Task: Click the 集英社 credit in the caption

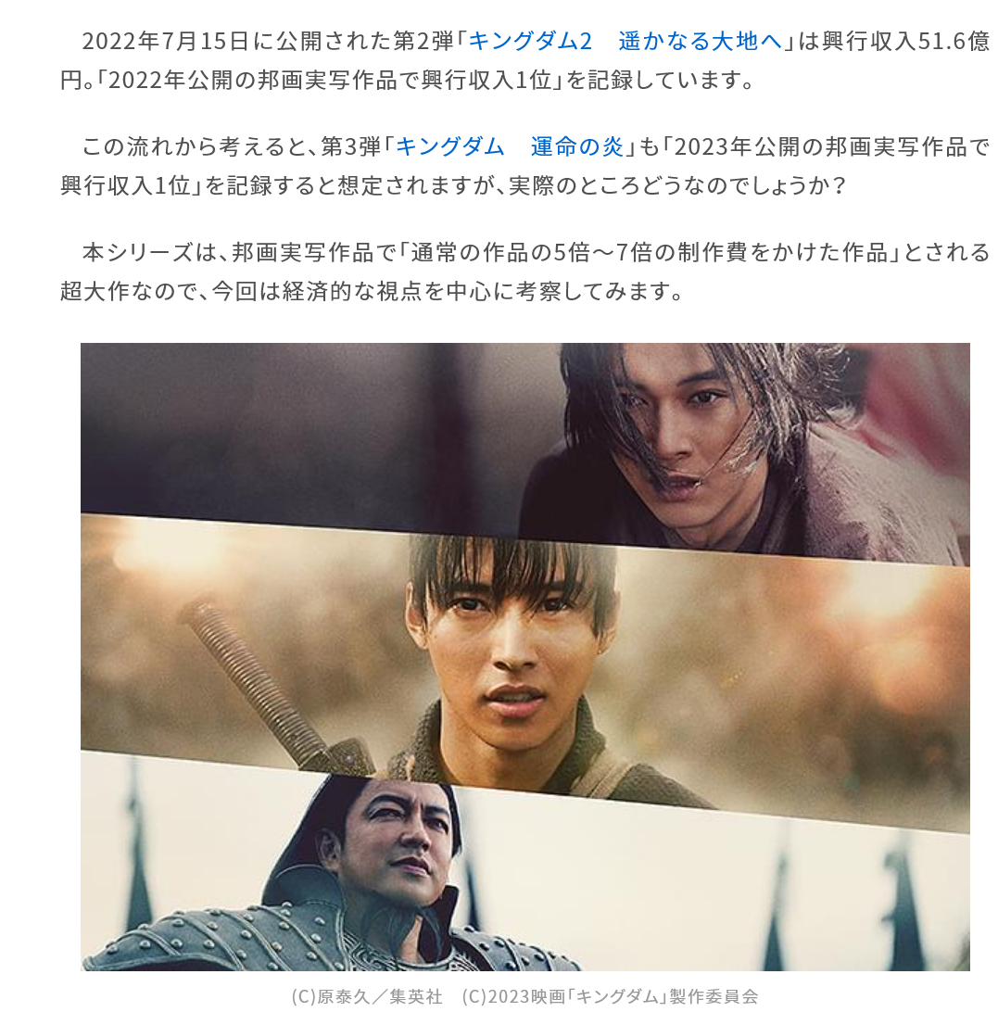Action: point(416,996)
